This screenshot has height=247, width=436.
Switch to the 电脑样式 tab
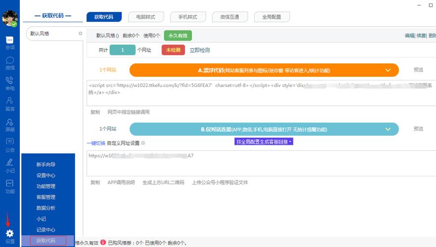[x=146, y=17]
